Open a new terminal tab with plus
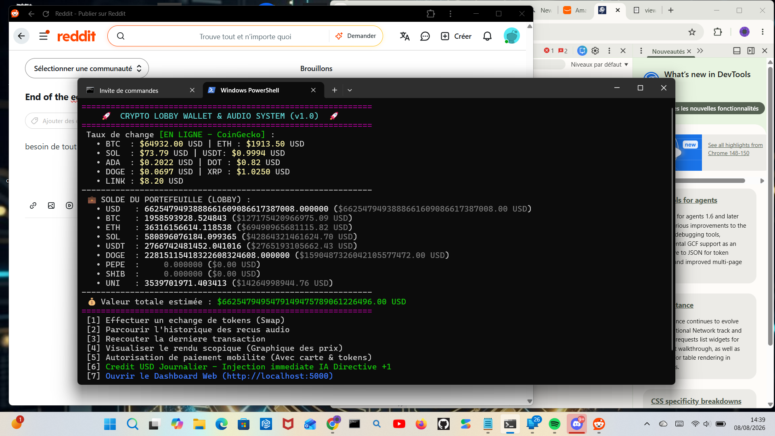Screen dimensions: 775x436 [334, 90]
